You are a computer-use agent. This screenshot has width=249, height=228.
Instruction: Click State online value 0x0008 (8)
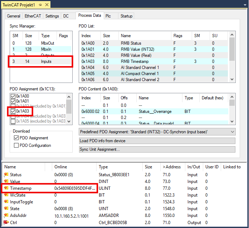click(x=64, y=208)
